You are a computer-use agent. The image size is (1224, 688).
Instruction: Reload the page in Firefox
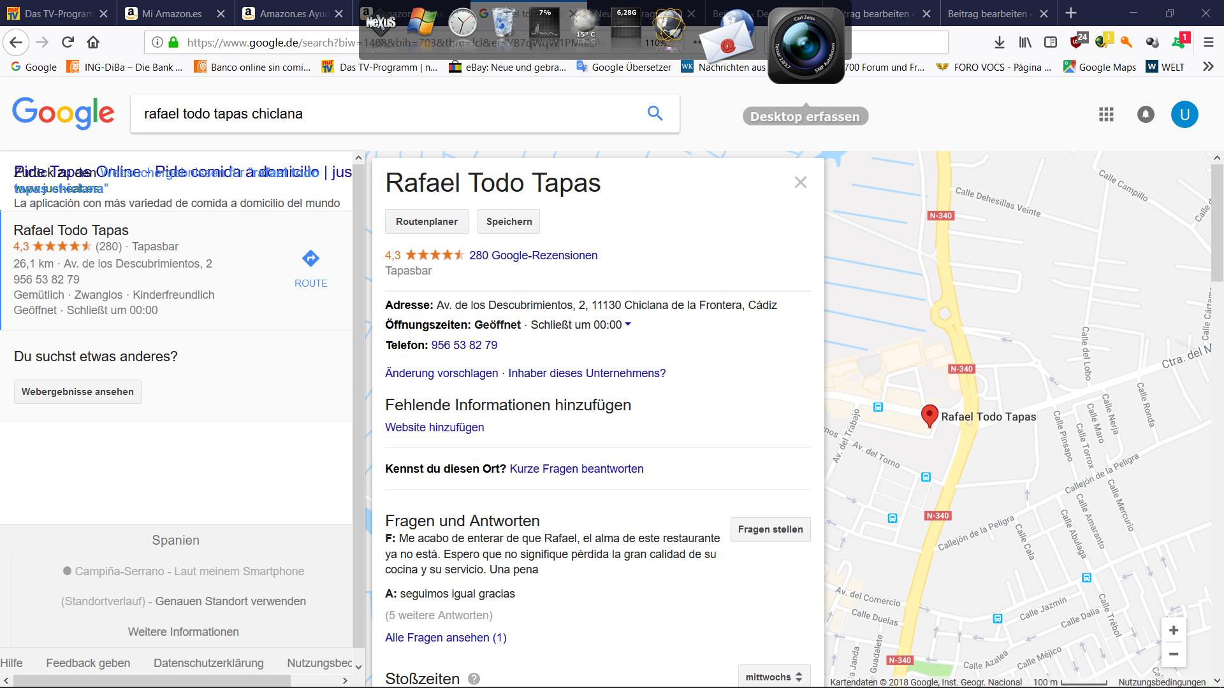pos(68,43)
